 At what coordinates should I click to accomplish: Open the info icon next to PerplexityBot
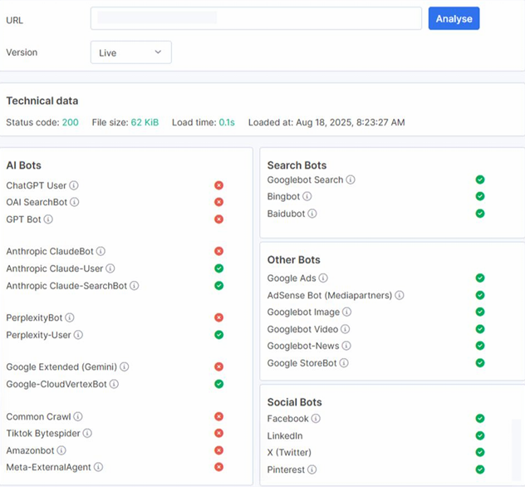tap(70, 317)
